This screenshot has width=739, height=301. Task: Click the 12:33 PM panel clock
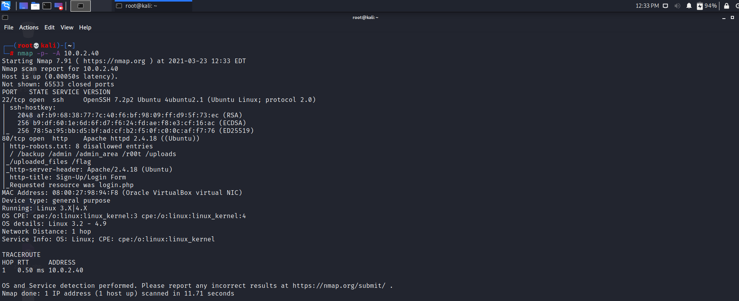coord(647,6)
